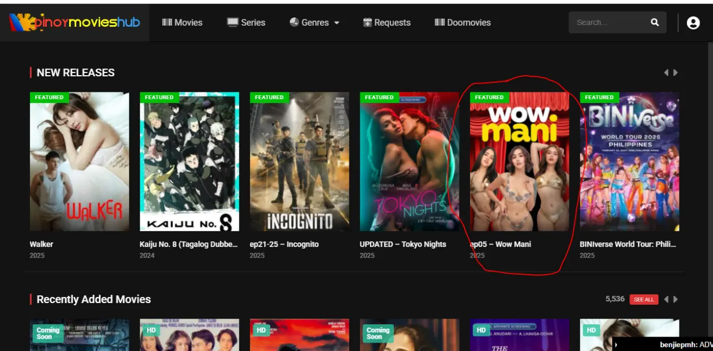This screenshot has width=713, height=351.
Task: Open the user account profile icon
Action: [693, 22]
